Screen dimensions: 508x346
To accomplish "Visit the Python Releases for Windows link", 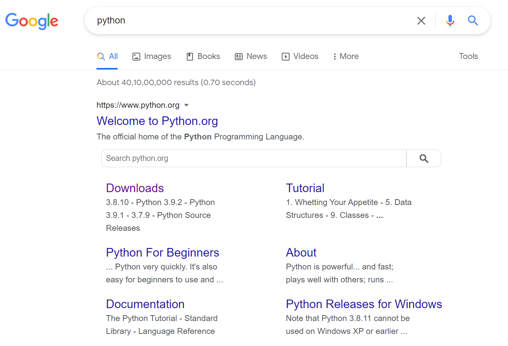I will click(x=364, y=304).
